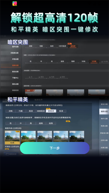Image resolution: width=109 pixels, height=193 pixels.
Task: Open 下载中心 in sidebar
Action: coord(11,78)
